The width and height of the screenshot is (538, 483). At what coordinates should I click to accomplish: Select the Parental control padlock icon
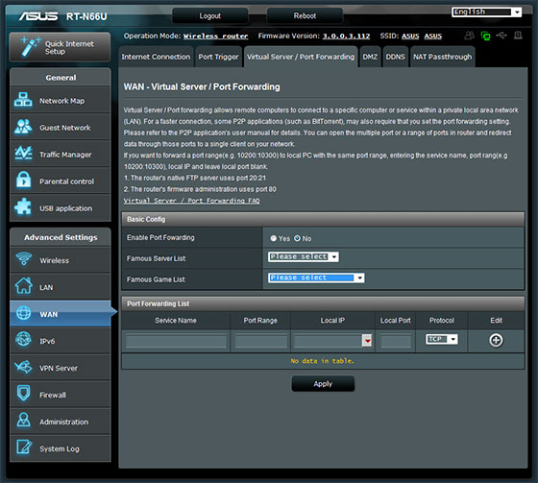(x=23, y=181)
